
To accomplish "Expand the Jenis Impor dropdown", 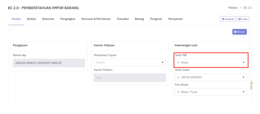I will tap(210, 77).
